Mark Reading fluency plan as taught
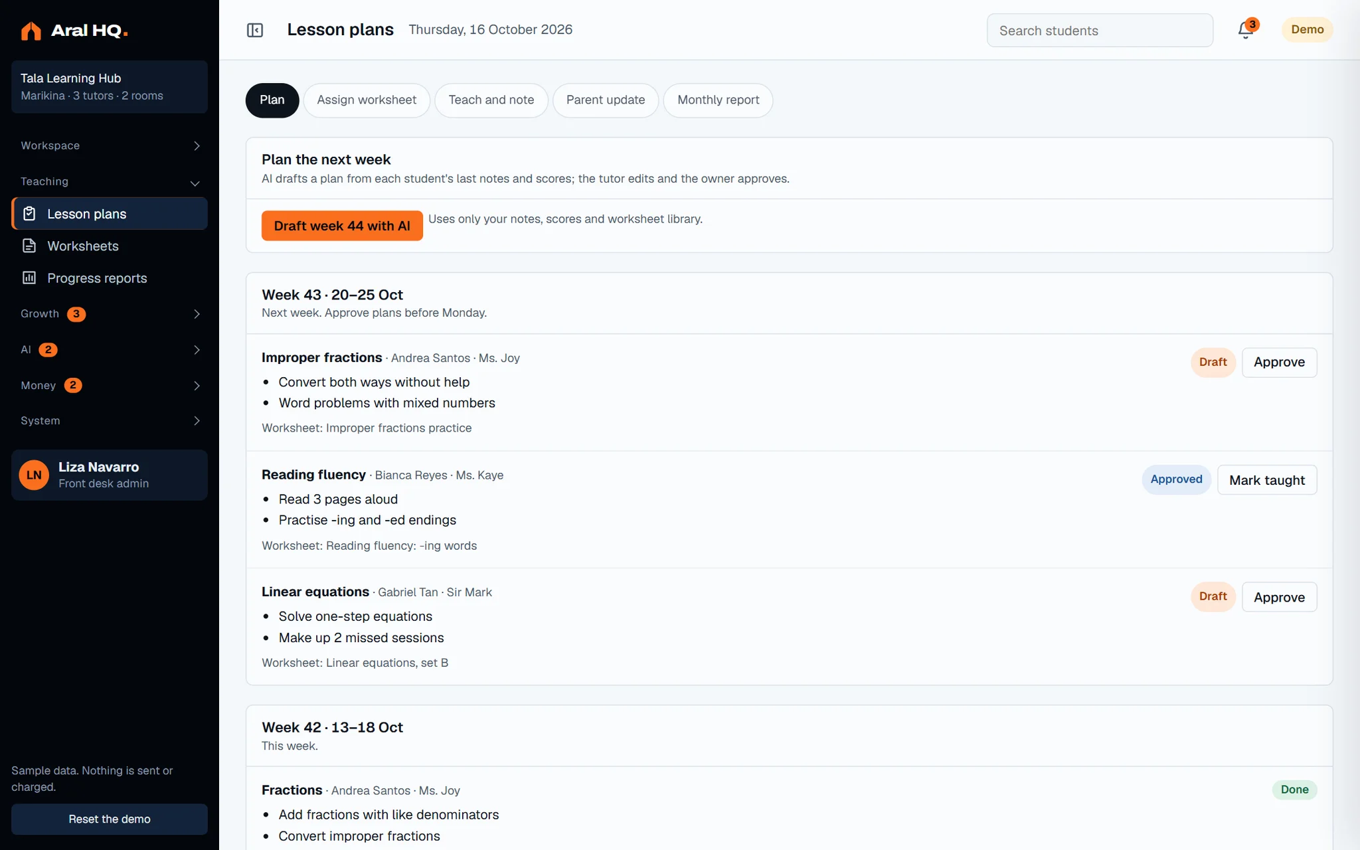The height and width of the screenshot is (850, 1360). pos(1267,480)
